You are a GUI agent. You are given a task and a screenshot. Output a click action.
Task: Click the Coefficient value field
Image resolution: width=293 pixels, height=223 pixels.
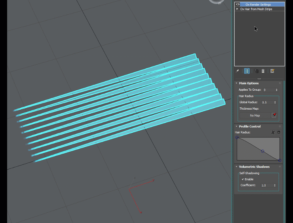(266, 185)
